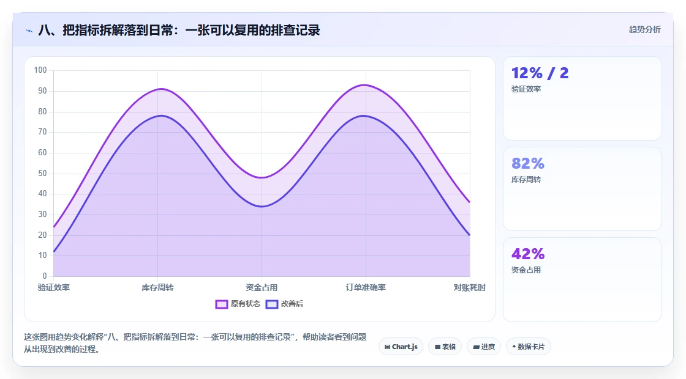686x379 pixels.
Task: Click the 进度 tag icon
Action: pos(477,347)
